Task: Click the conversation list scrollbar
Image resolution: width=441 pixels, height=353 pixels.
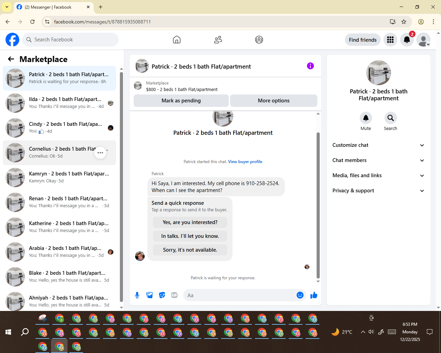Action: [121, 186]
